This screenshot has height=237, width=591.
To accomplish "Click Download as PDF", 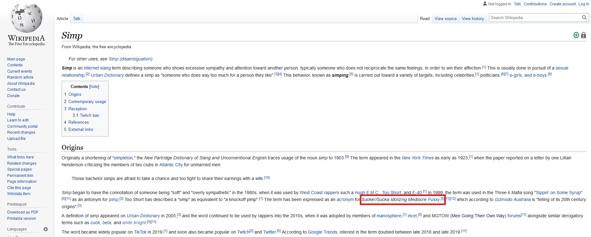I will click(23, 212).
